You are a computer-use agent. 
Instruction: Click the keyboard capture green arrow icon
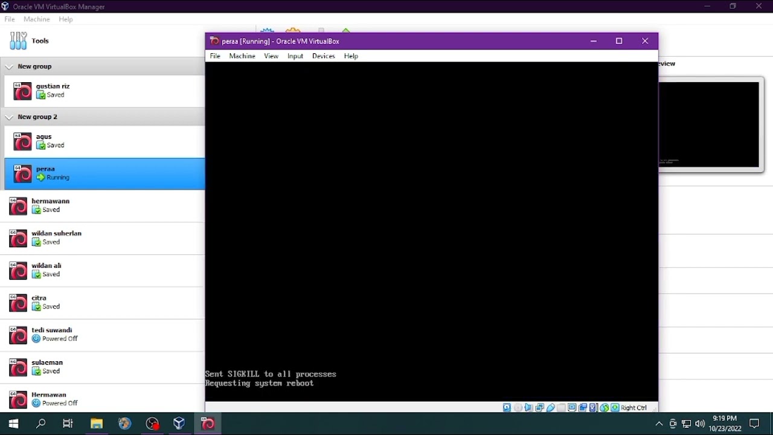(x=615, y=407)
